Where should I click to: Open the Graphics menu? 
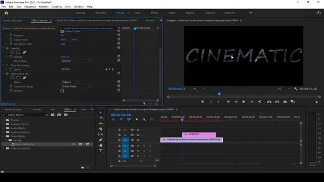57,7
